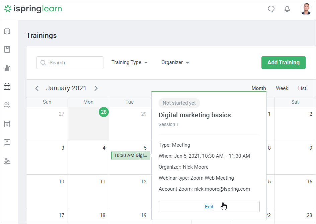Open the Users people icon in sidebar
316x224 pixels.
point(7,105)
